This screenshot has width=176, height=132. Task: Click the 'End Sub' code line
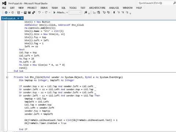click(x=18, y=71)
